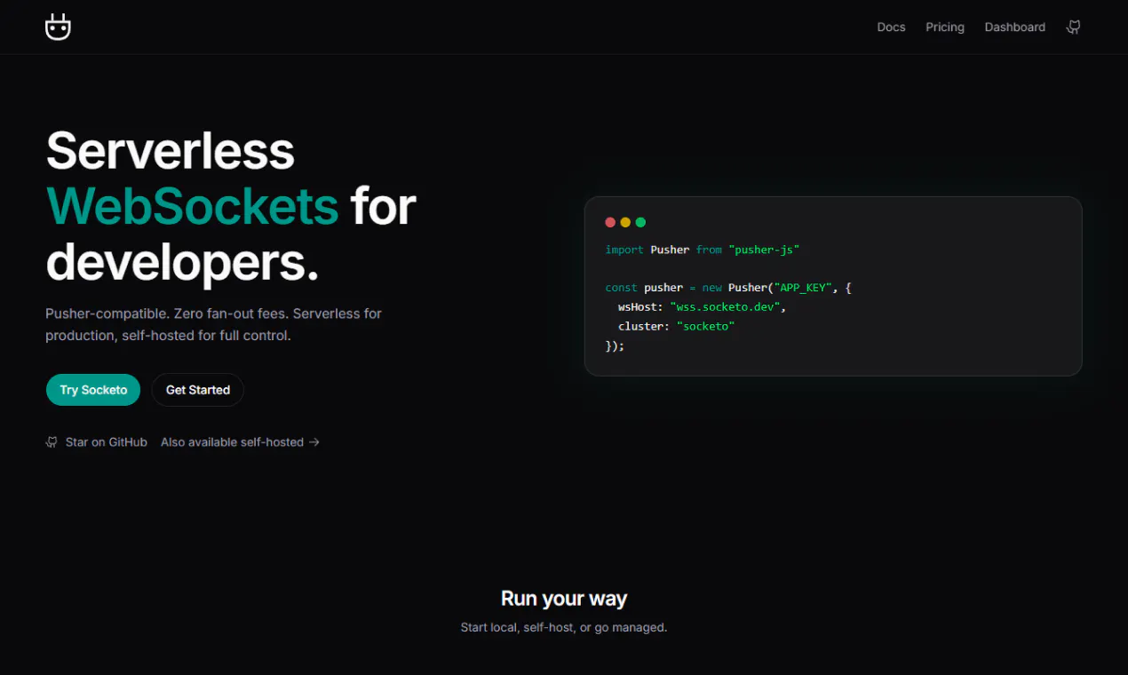Image resolution: width=1128 pixels, height=675 pixels.
Task: Open the Docs page
Action: coord(891,28)
